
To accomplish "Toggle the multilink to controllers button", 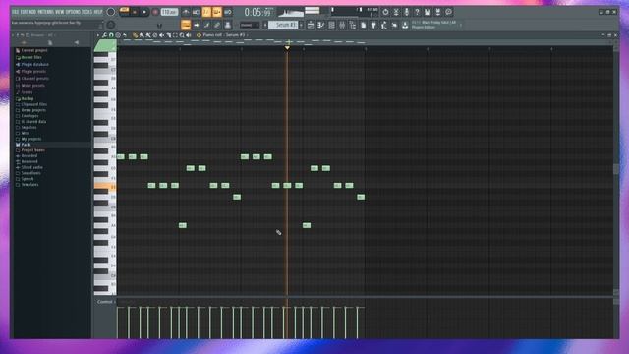I will (x=217, y=25).
